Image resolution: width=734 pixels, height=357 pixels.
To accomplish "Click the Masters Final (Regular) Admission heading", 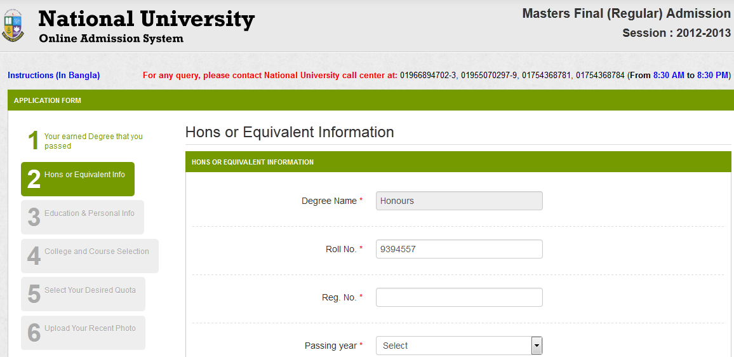I will (626, 13).
